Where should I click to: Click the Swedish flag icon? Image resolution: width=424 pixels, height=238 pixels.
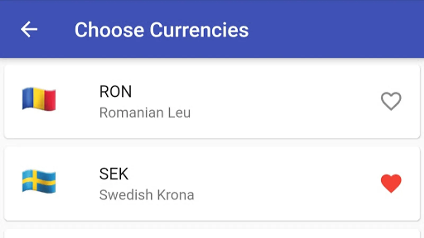pyautogui.click(x=39, y=181)
